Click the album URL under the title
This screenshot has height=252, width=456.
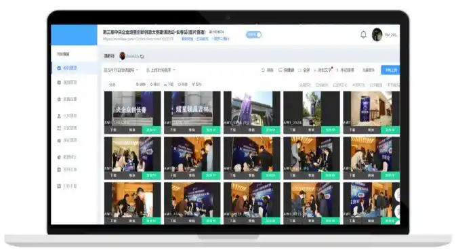(138, 39)
